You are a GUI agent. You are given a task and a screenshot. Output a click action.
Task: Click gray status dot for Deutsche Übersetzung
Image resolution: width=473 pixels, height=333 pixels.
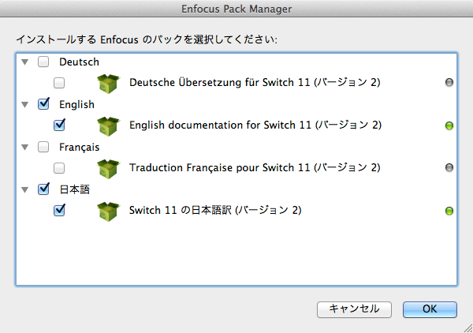point(449,82)
